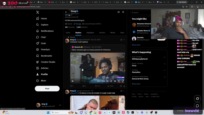The image size is (204, 115).
Task: Switch to the Highlights tab
Action: (x=90, y=33)
